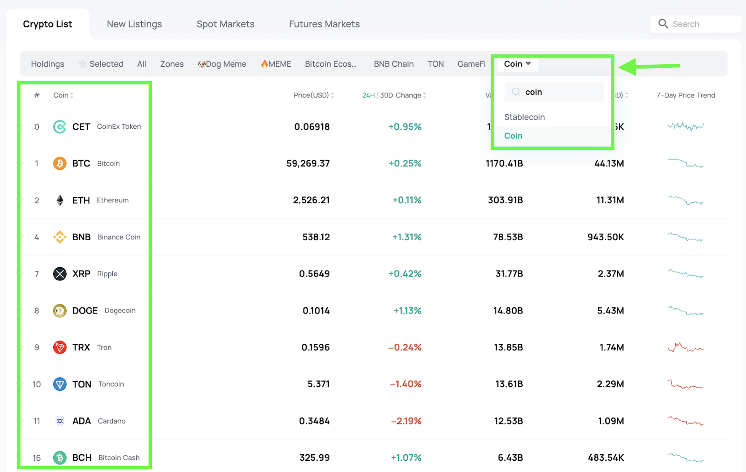Screen dimensions: 746x472
Task: Click the BTC market cap 1170.41B
Action: pos(504,164)
